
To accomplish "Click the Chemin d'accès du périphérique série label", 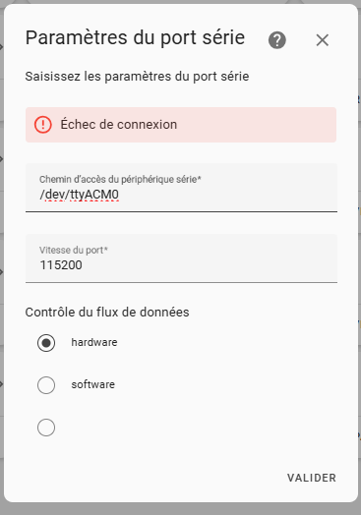I will click(x=120, y=179).
